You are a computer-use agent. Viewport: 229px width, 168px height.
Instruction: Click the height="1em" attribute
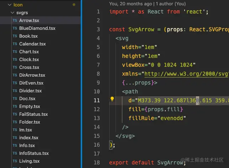pyautogui.click(x=141, y=56)
